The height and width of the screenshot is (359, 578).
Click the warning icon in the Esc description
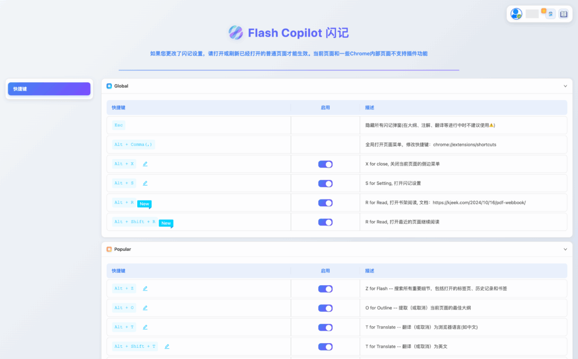[x=491, y=125]
